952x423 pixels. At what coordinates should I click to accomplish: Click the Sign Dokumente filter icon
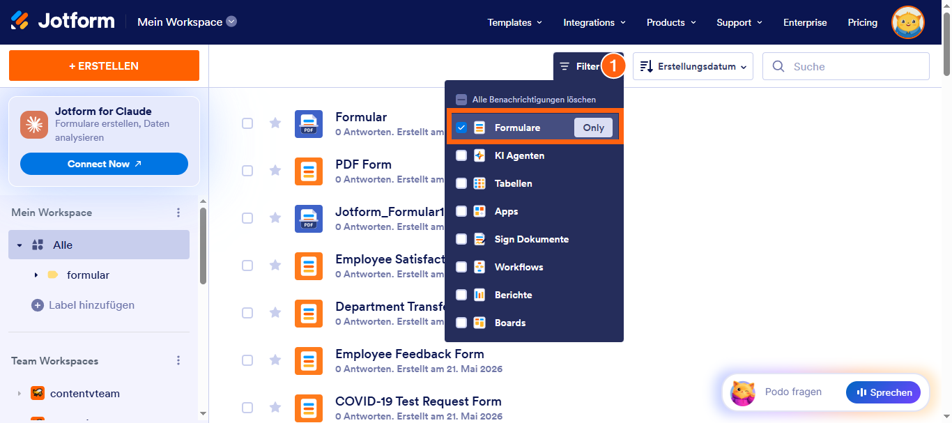[479, 239]
